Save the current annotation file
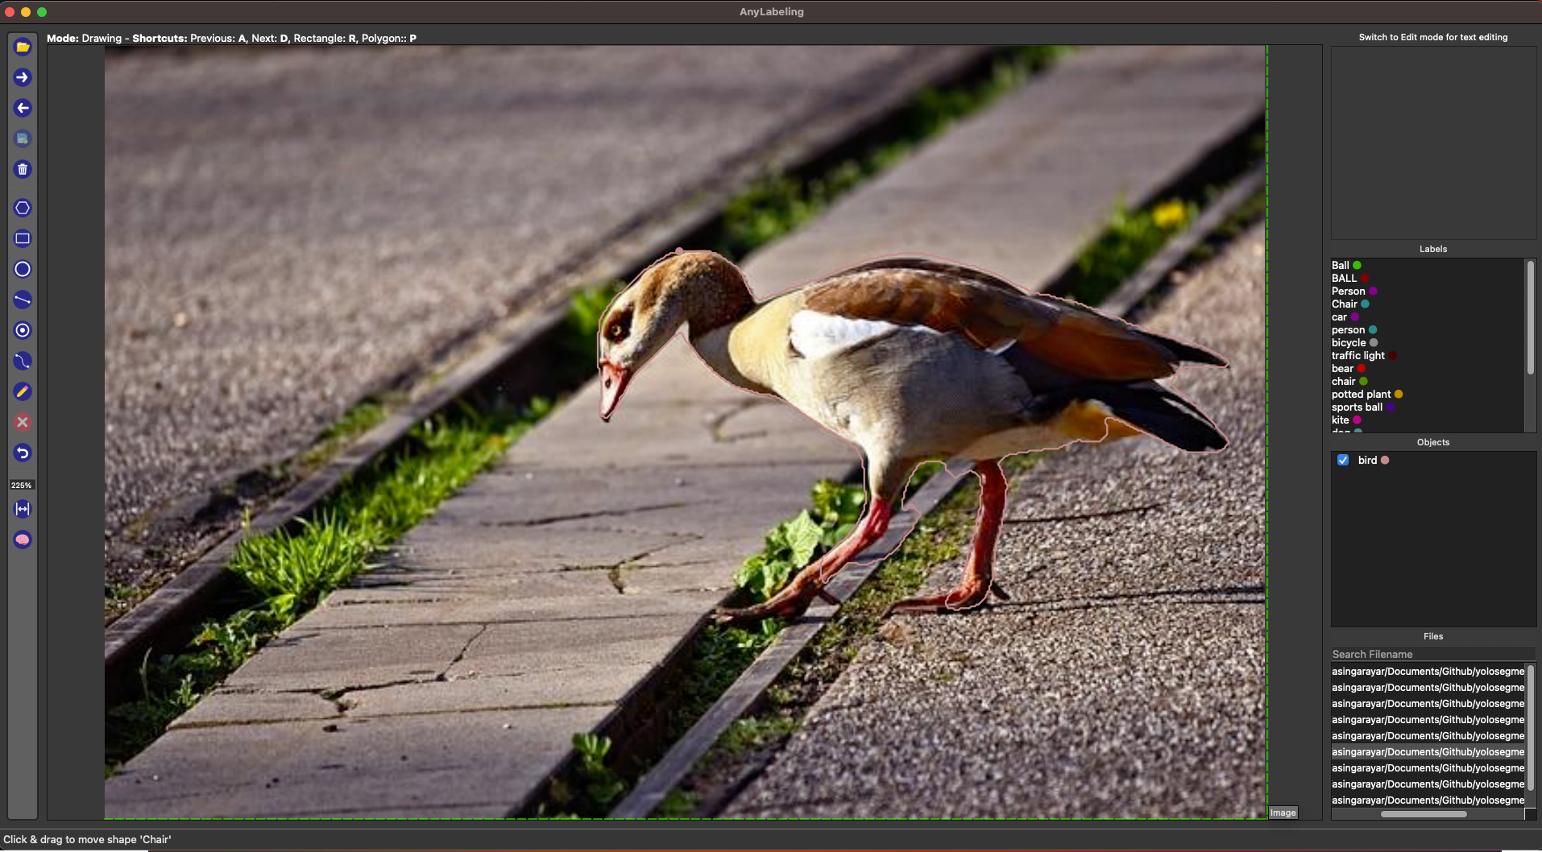The height and width of the screenshot is (852, 1542). [x=22, y=138]
